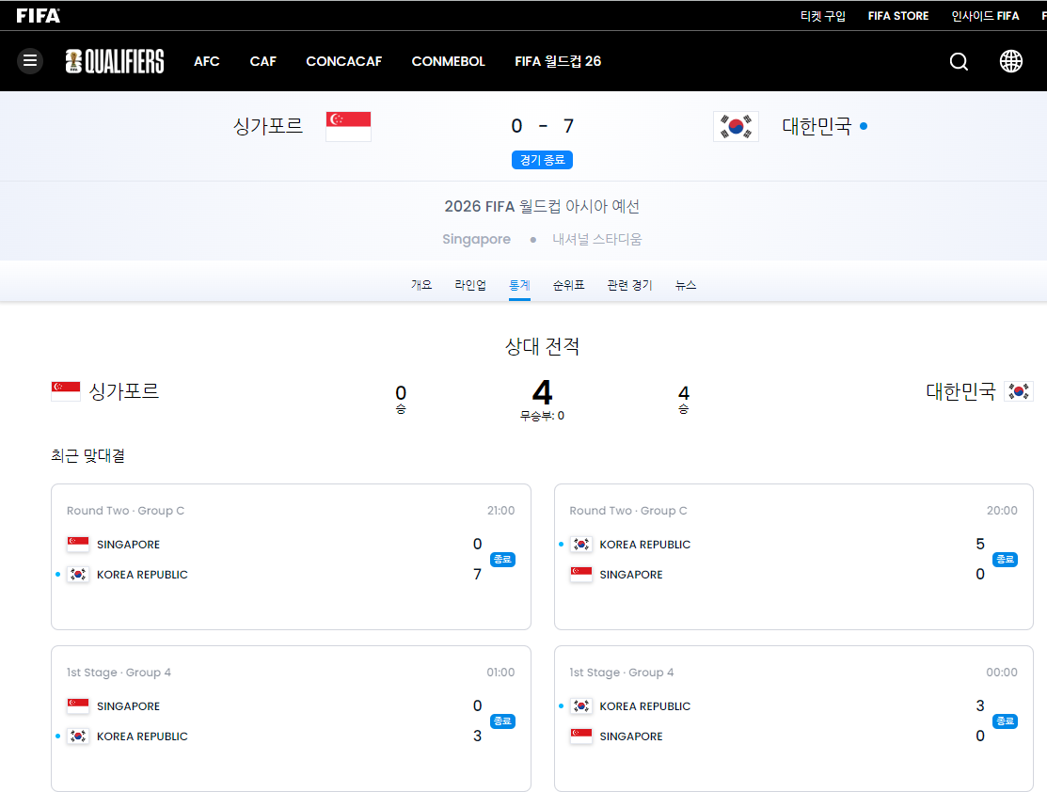The image size is (1047, 792).
Task: Click the 00:00 match time
Action: coord(1002,672)
